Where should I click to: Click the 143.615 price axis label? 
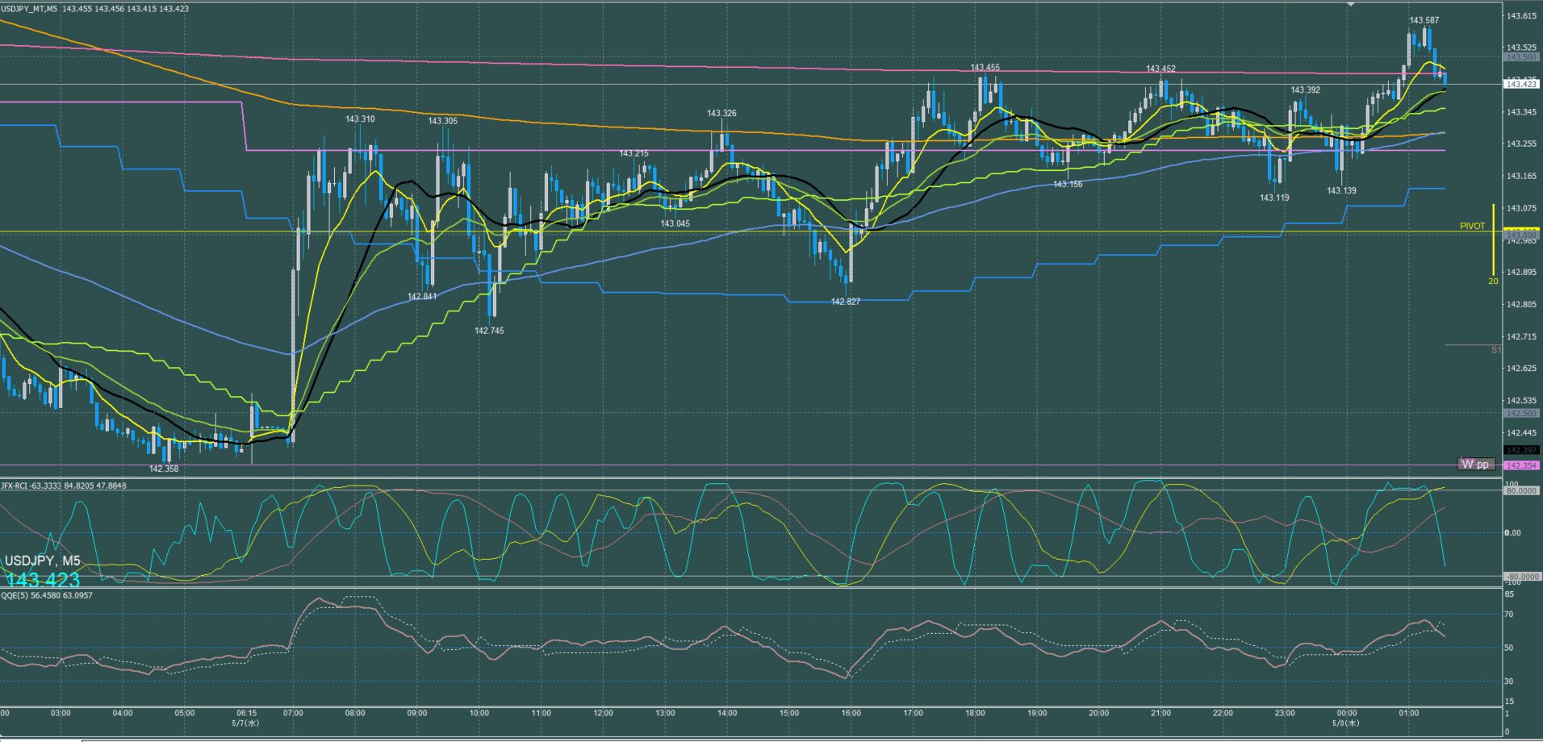(1520, 15)
